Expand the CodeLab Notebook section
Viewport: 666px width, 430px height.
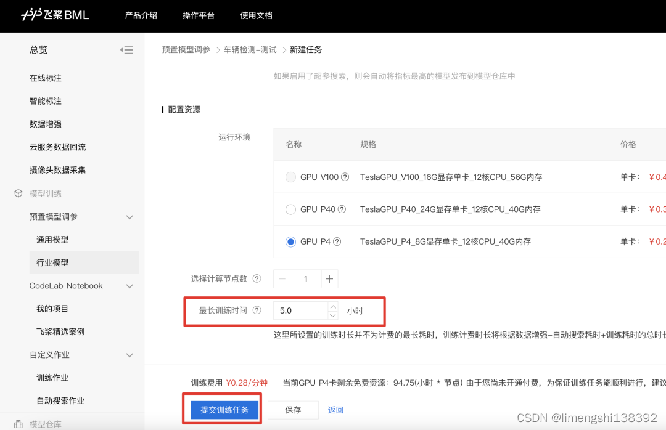129,285
